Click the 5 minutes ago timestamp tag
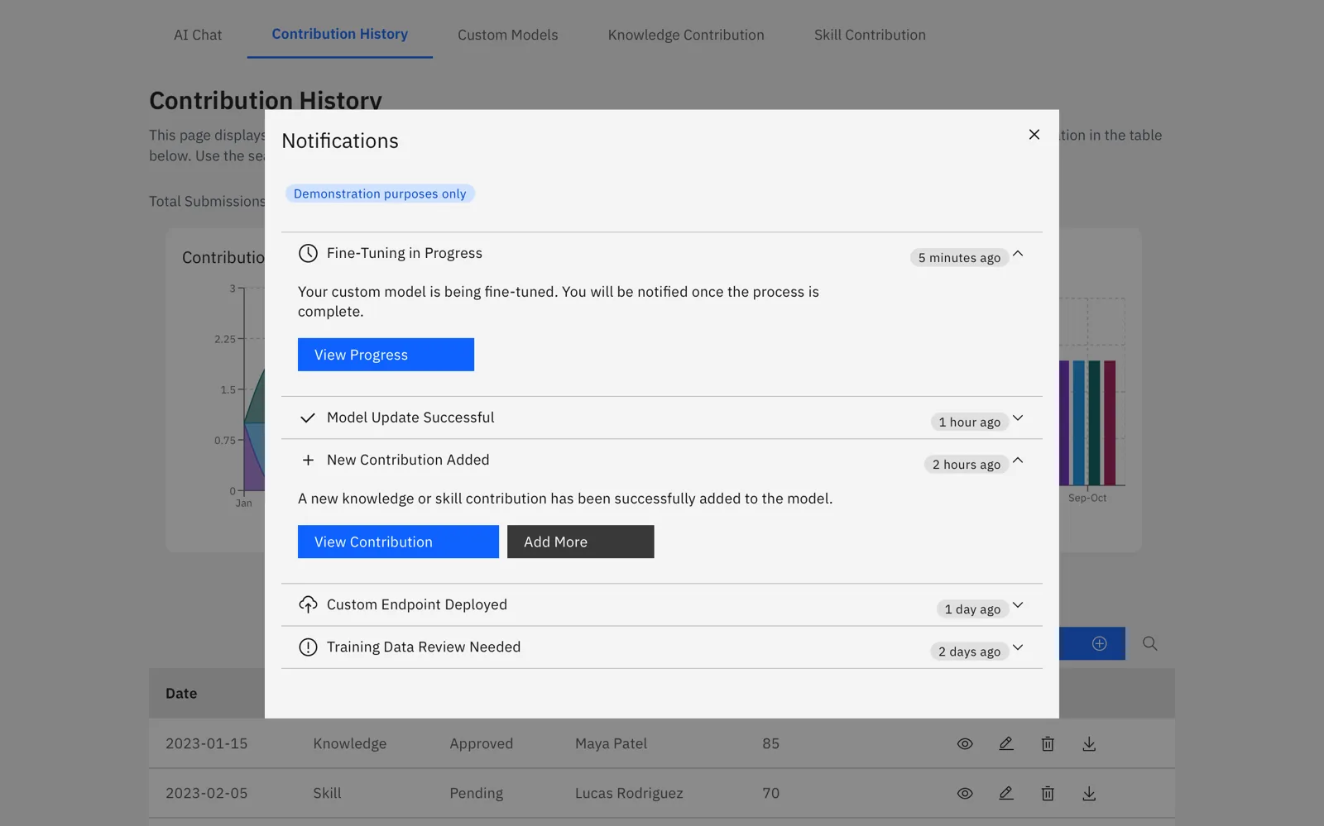This screenshot has height=826, width=1324. pyautogui.click(x=959, y=258)
